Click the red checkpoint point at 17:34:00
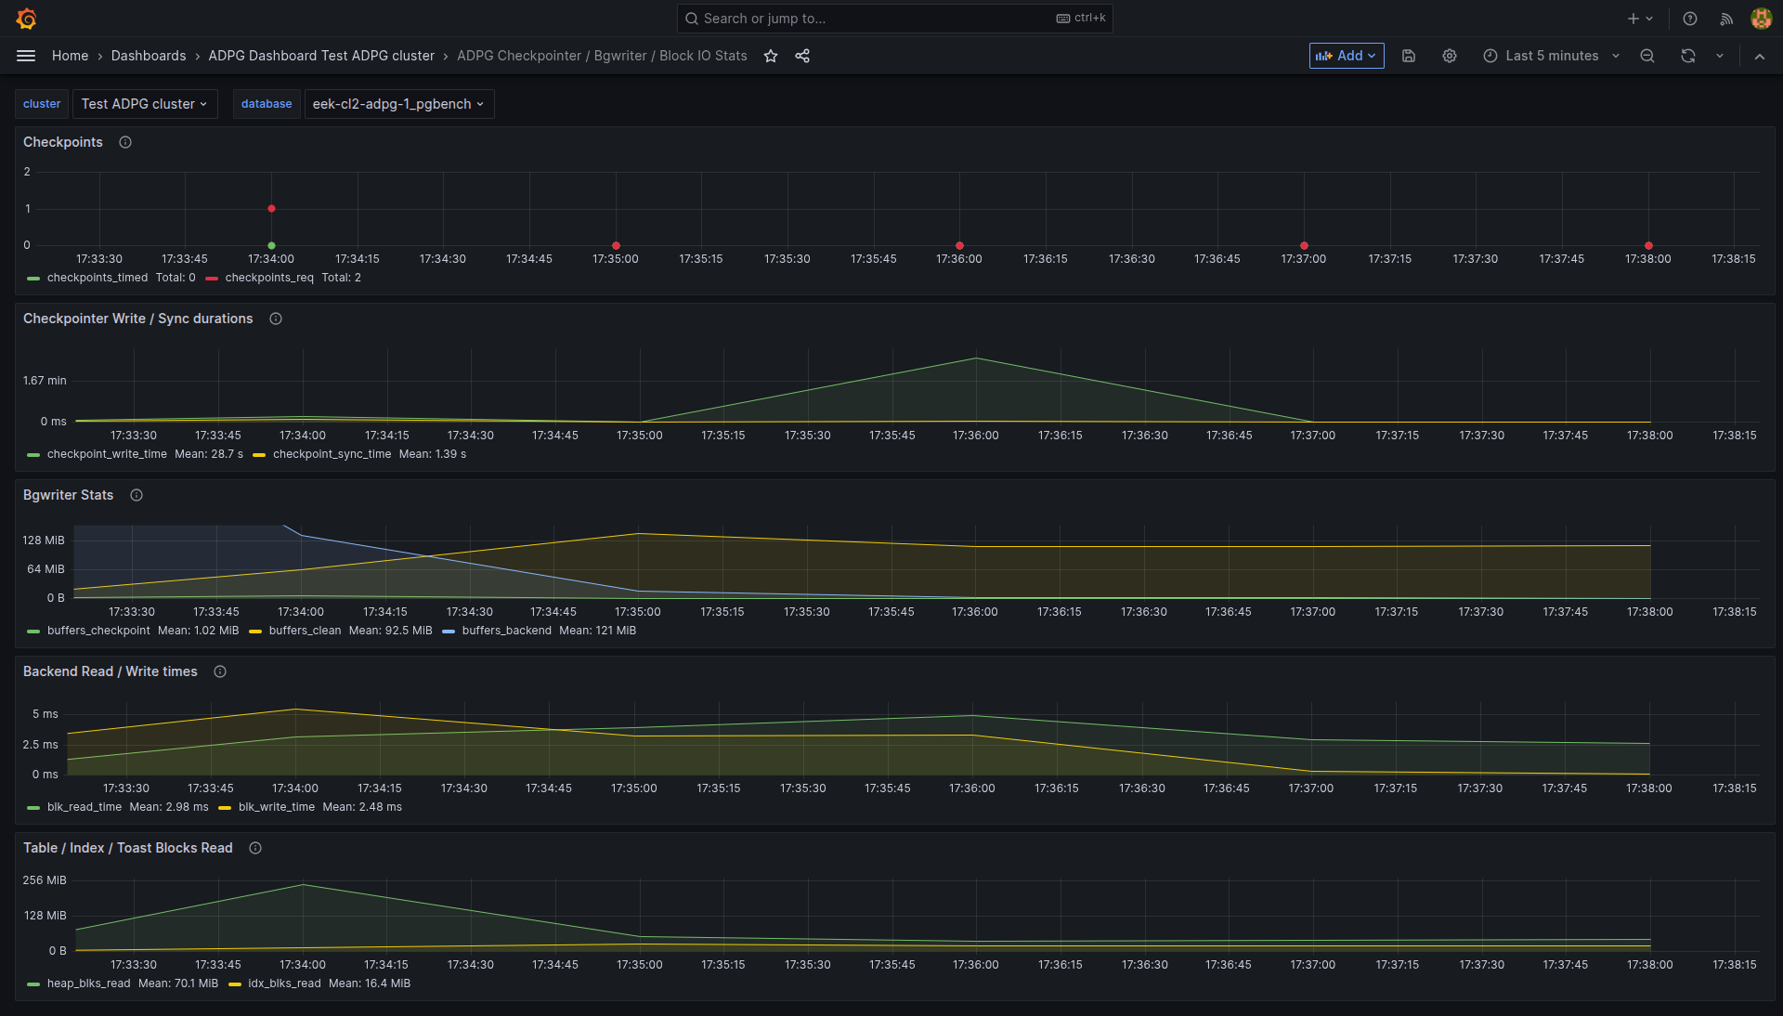This screenshot has height=1016, width=1783. (271, 209)
